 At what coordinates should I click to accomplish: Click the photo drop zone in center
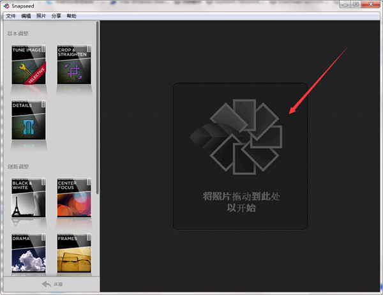[x=240, y=156]
